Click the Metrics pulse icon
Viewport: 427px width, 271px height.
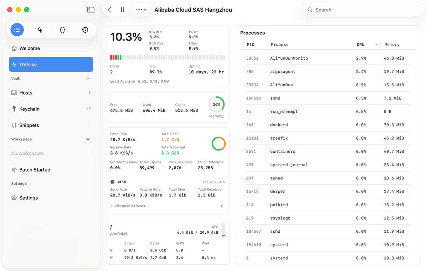(x=14, y=65)
